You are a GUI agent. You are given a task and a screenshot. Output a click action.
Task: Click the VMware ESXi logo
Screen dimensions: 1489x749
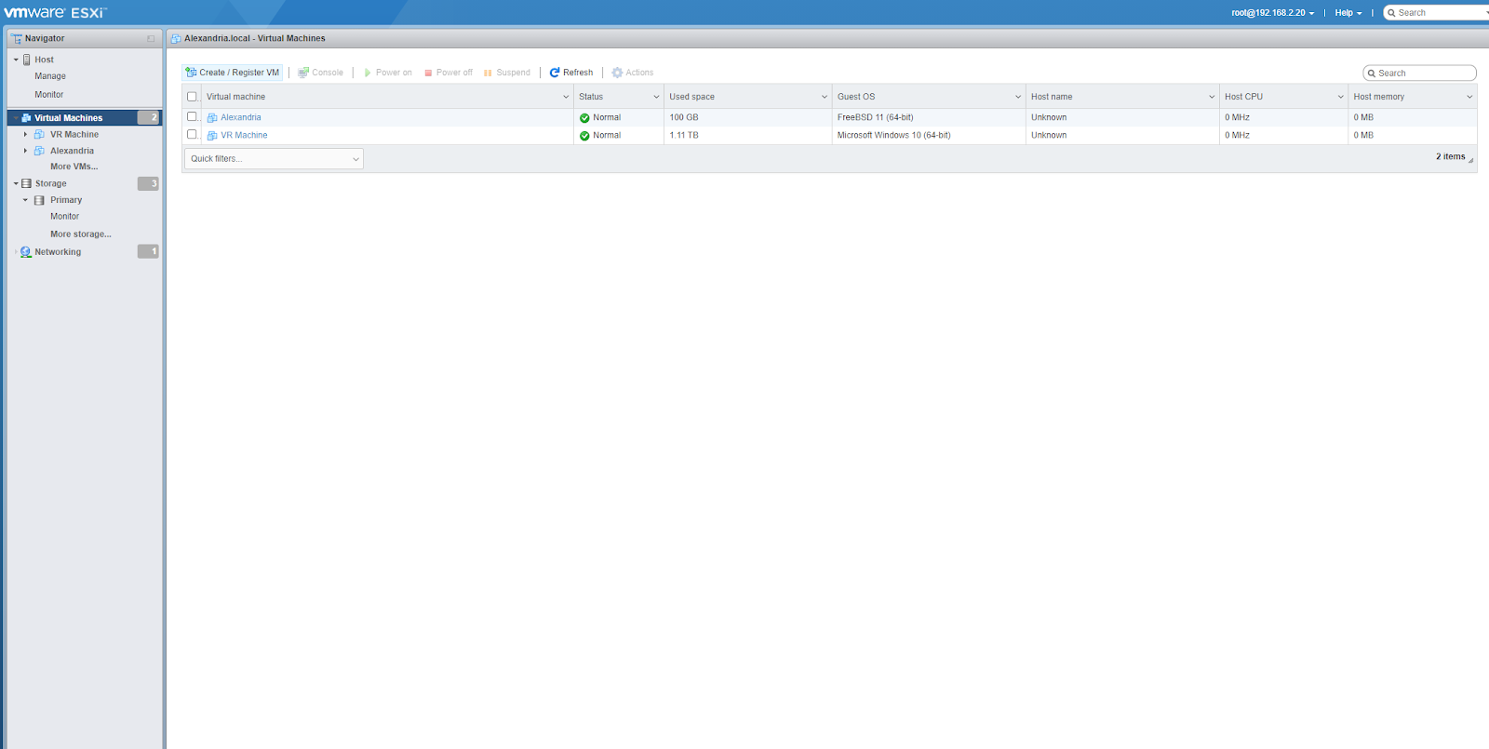(56, 12)
